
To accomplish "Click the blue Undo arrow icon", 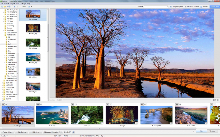I will tap(14, 7).
